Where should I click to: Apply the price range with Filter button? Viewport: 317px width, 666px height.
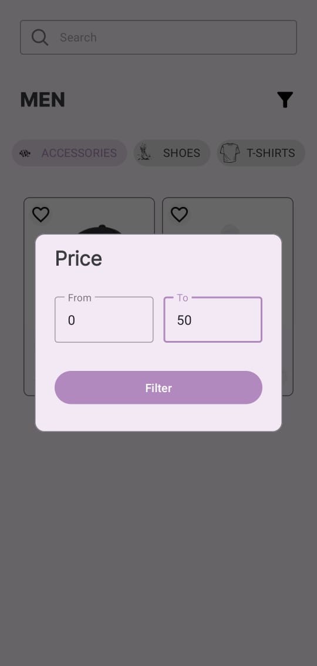click(158, 388)
